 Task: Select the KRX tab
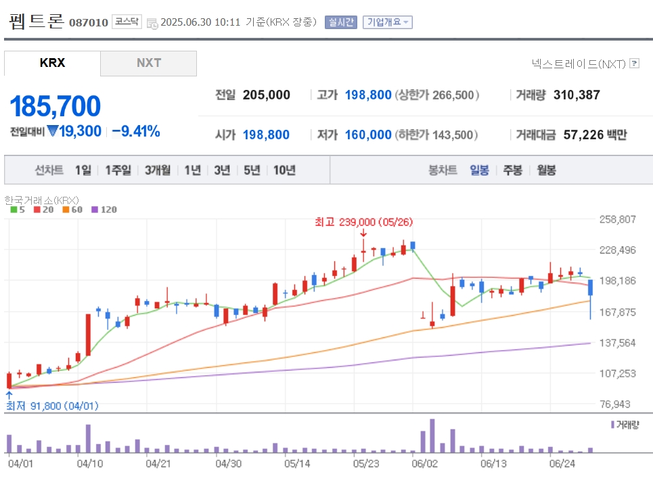pos(53,64)
